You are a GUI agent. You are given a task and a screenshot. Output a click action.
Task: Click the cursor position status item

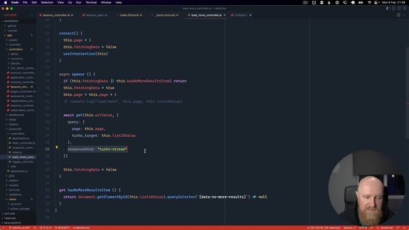[x=323, y=227]
